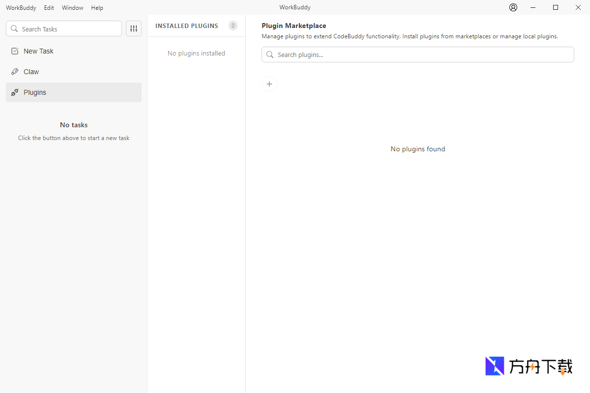Click the Plugin Marketplace heading

coord(294,26)
